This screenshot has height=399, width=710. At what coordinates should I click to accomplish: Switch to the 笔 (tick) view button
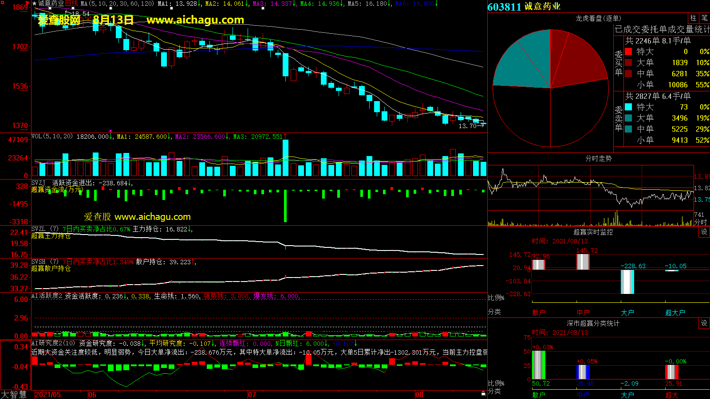point(705,18)
